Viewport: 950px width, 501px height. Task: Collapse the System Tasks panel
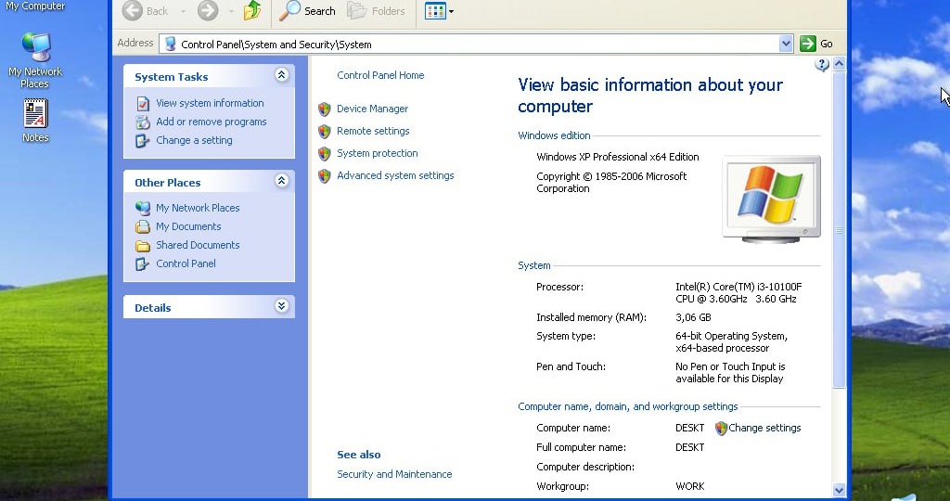click(x=281, y=74)
